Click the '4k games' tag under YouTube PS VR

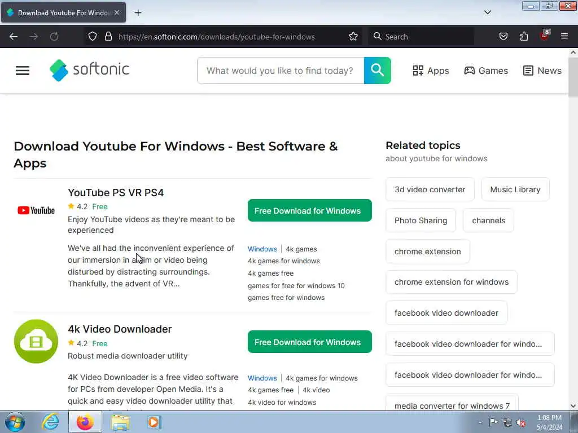tap(301, 249)
